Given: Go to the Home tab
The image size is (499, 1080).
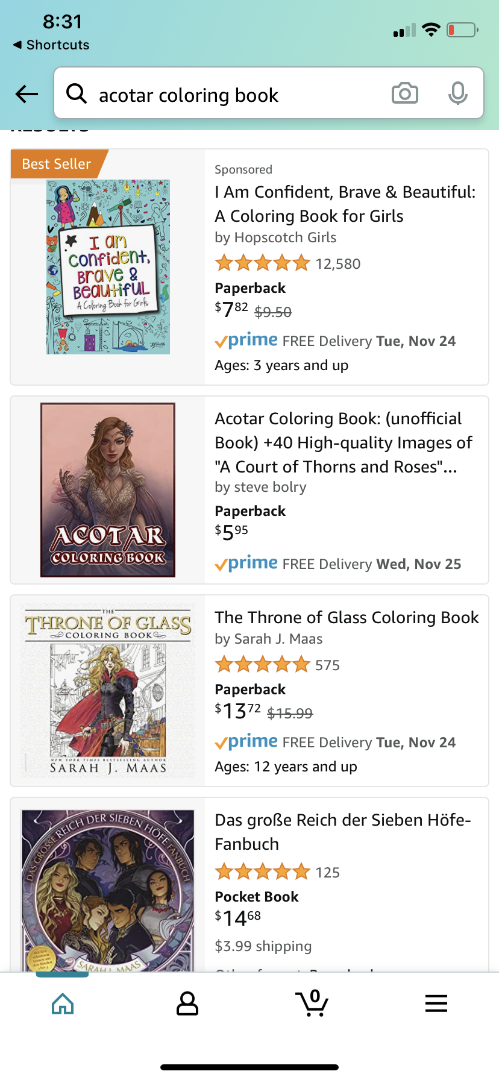Looking at the screenshot, I should [x=63, y=1003].
